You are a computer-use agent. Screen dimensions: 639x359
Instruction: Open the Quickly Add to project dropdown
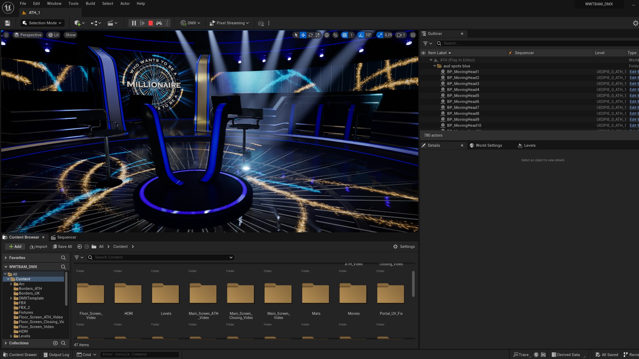(80, 23)
